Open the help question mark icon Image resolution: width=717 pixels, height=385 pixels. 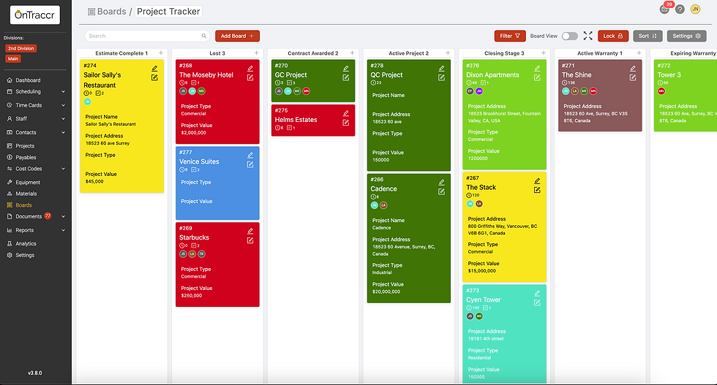680,9
